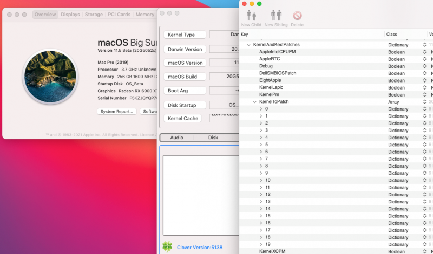Click the Delete toolbar icon
The height and width of the screenshot is (254, 433).
pyautogui.click(x=297, y=16)
